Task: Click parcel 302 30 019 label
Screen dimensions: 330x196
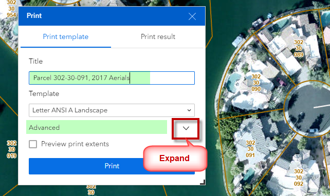Action: point(12,149)
